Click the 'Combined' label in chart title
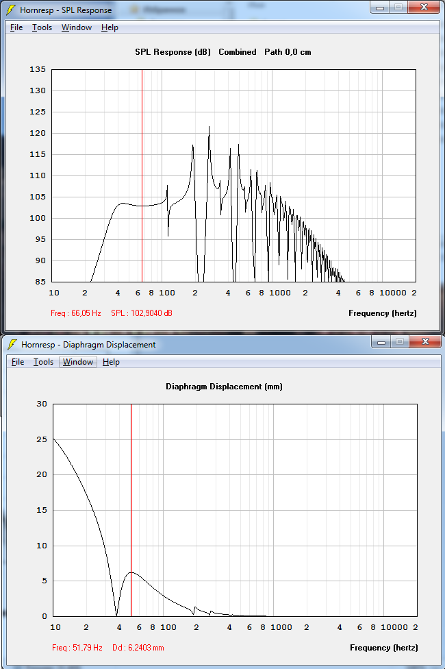Screen dimensions: 445x669 [x=238, y=52]
